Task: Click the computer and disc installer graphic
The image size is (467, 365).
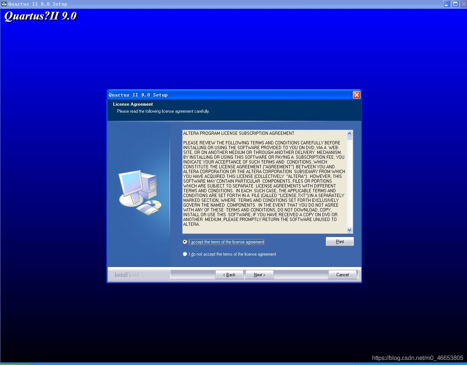Action: 140,193
